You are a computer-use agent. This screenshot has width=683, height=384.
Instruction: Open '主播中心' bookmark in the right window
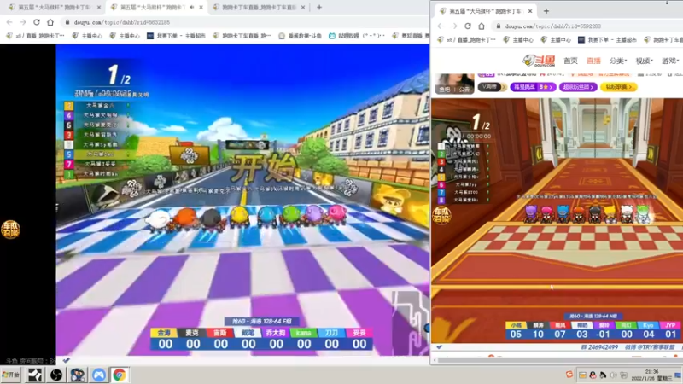[x=518, y=39]
